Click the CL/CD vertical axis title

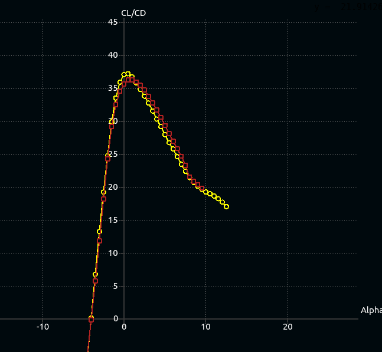[x=133, y=13]
